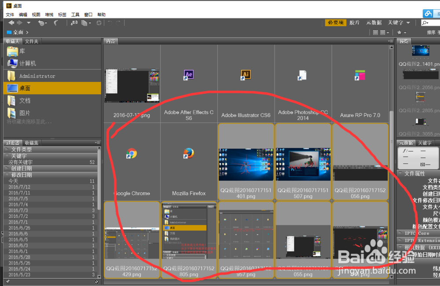Select the Adobe After Effects CS6 shortcut

coord(189,84)
